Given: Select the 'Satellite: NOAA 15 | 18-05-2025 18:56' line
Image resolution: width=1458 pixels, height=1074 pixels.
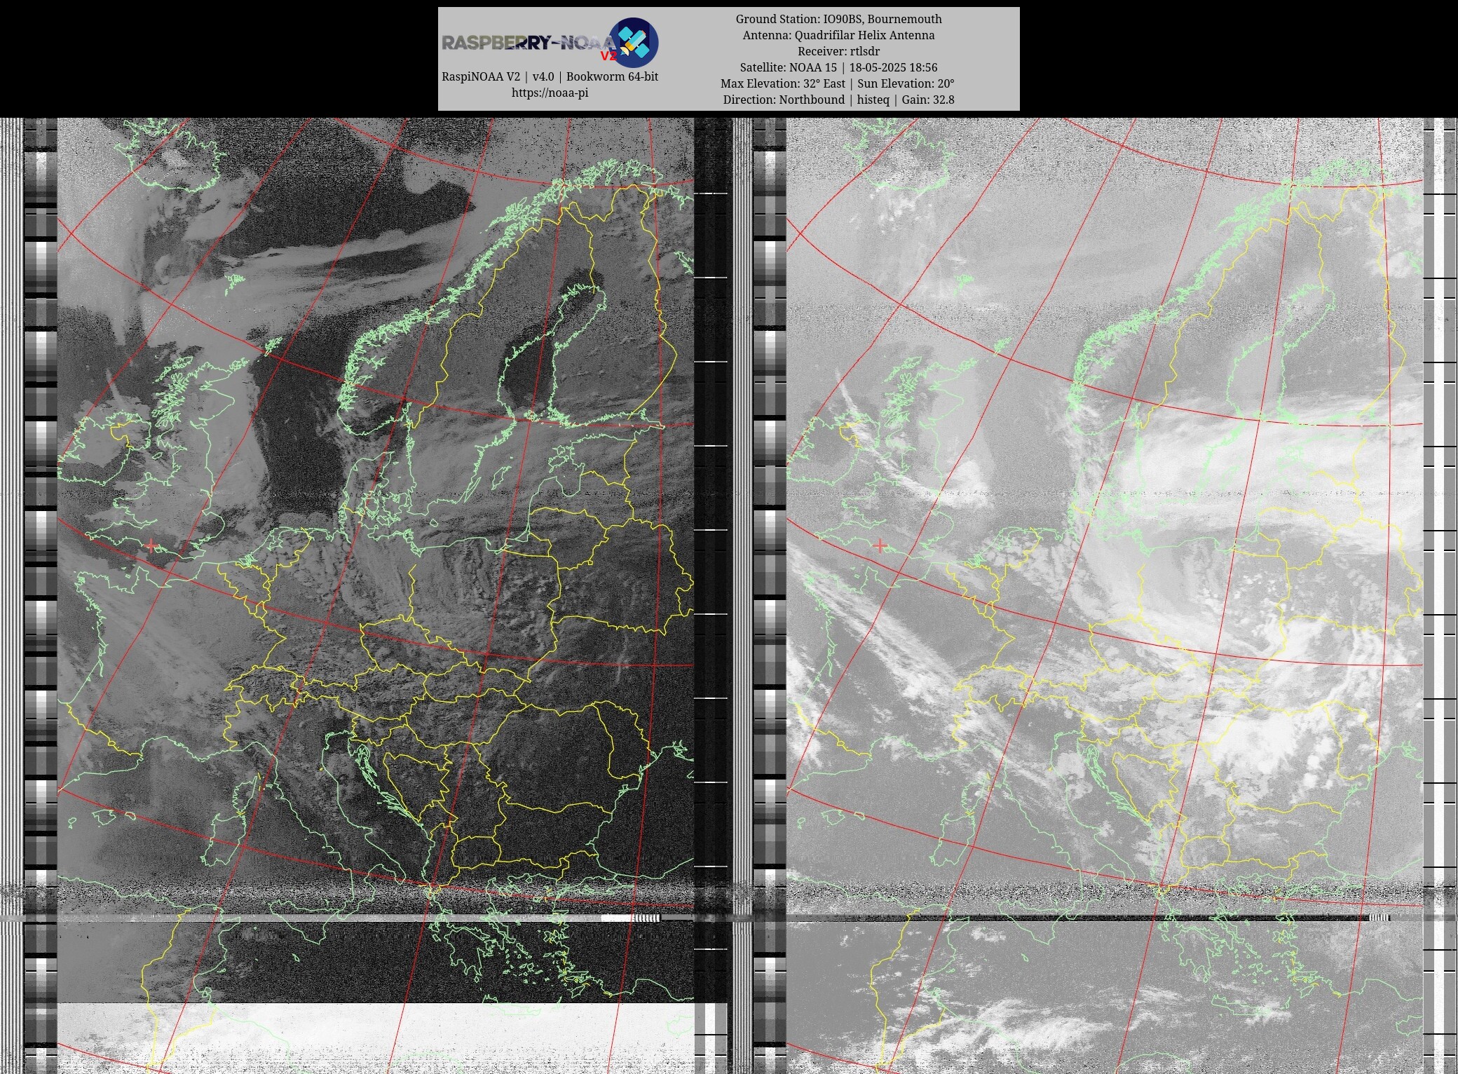Looking at the screenshot, I should pos(838,67).
